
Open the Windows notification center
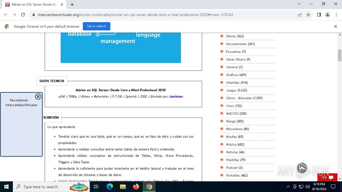[x=333, y=187]
